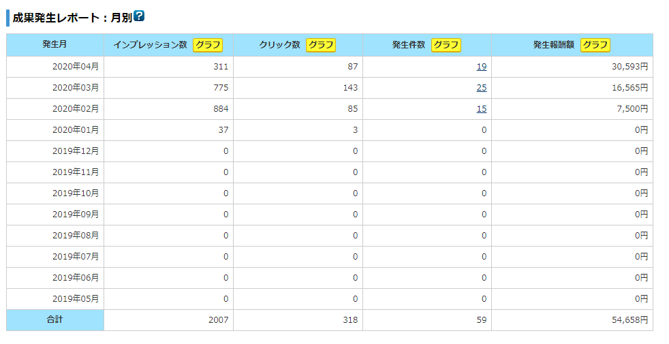Click the 合計 total row label
Image resolution: width=669 pixels, height=344 pixels.
tap(55, 319)
